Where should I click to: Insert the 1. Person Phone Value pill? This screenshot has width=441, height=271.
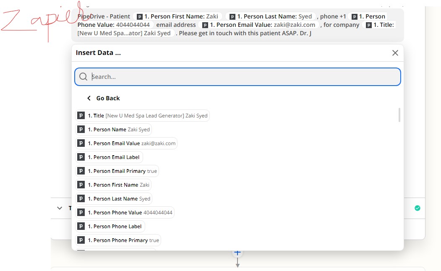125,213
